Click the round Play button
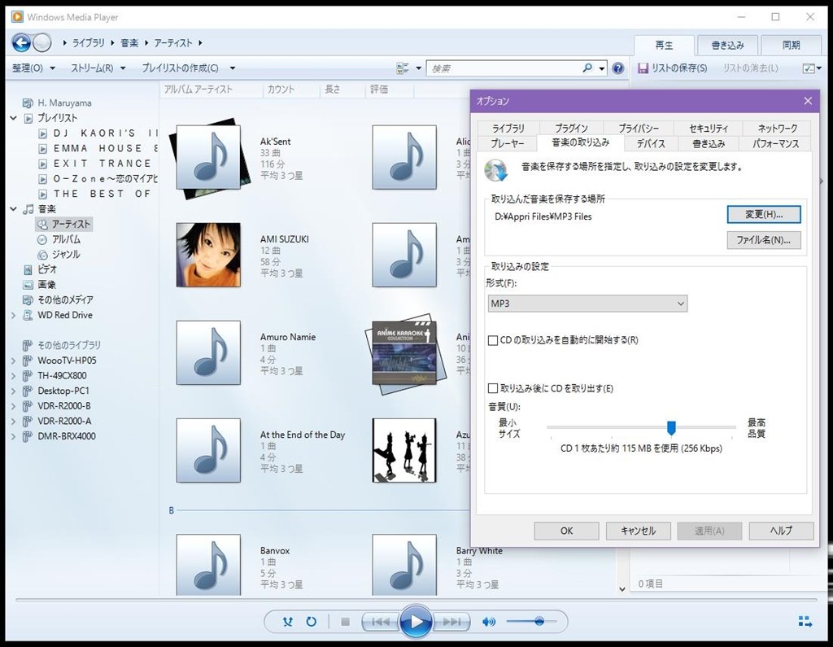Image resolution: width=833 pixels, height=647 pixels. pyautogui.click(x=416, y=622)
